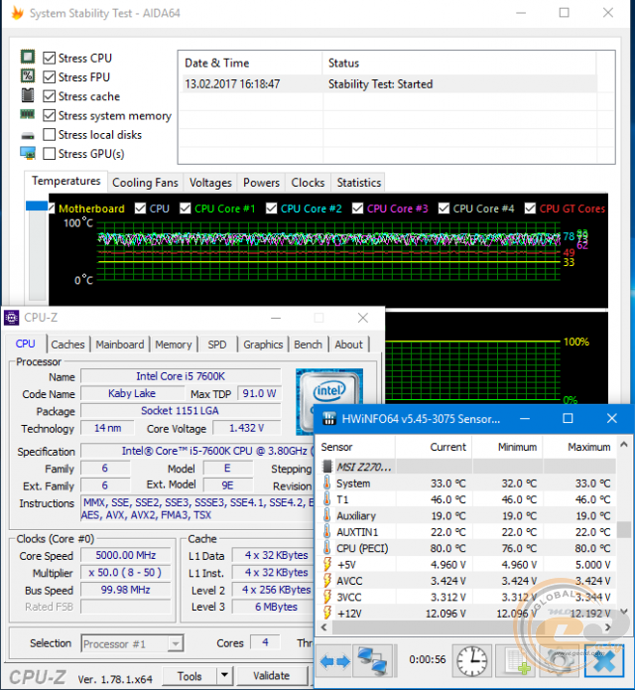The width and height of the screenshot is (635, 690).
Task: Switch to the Caches tab in CPU-Z
Action: tap(67, 345)
